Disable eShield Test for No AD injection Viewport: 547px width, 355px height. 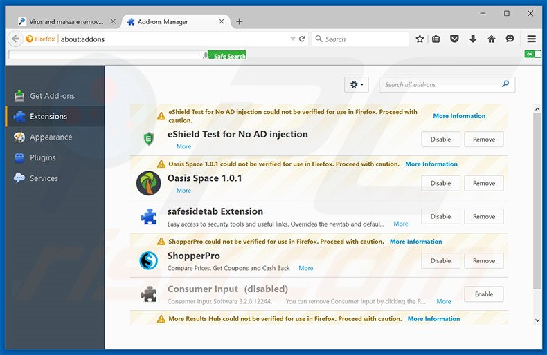[x=440, y=140]
